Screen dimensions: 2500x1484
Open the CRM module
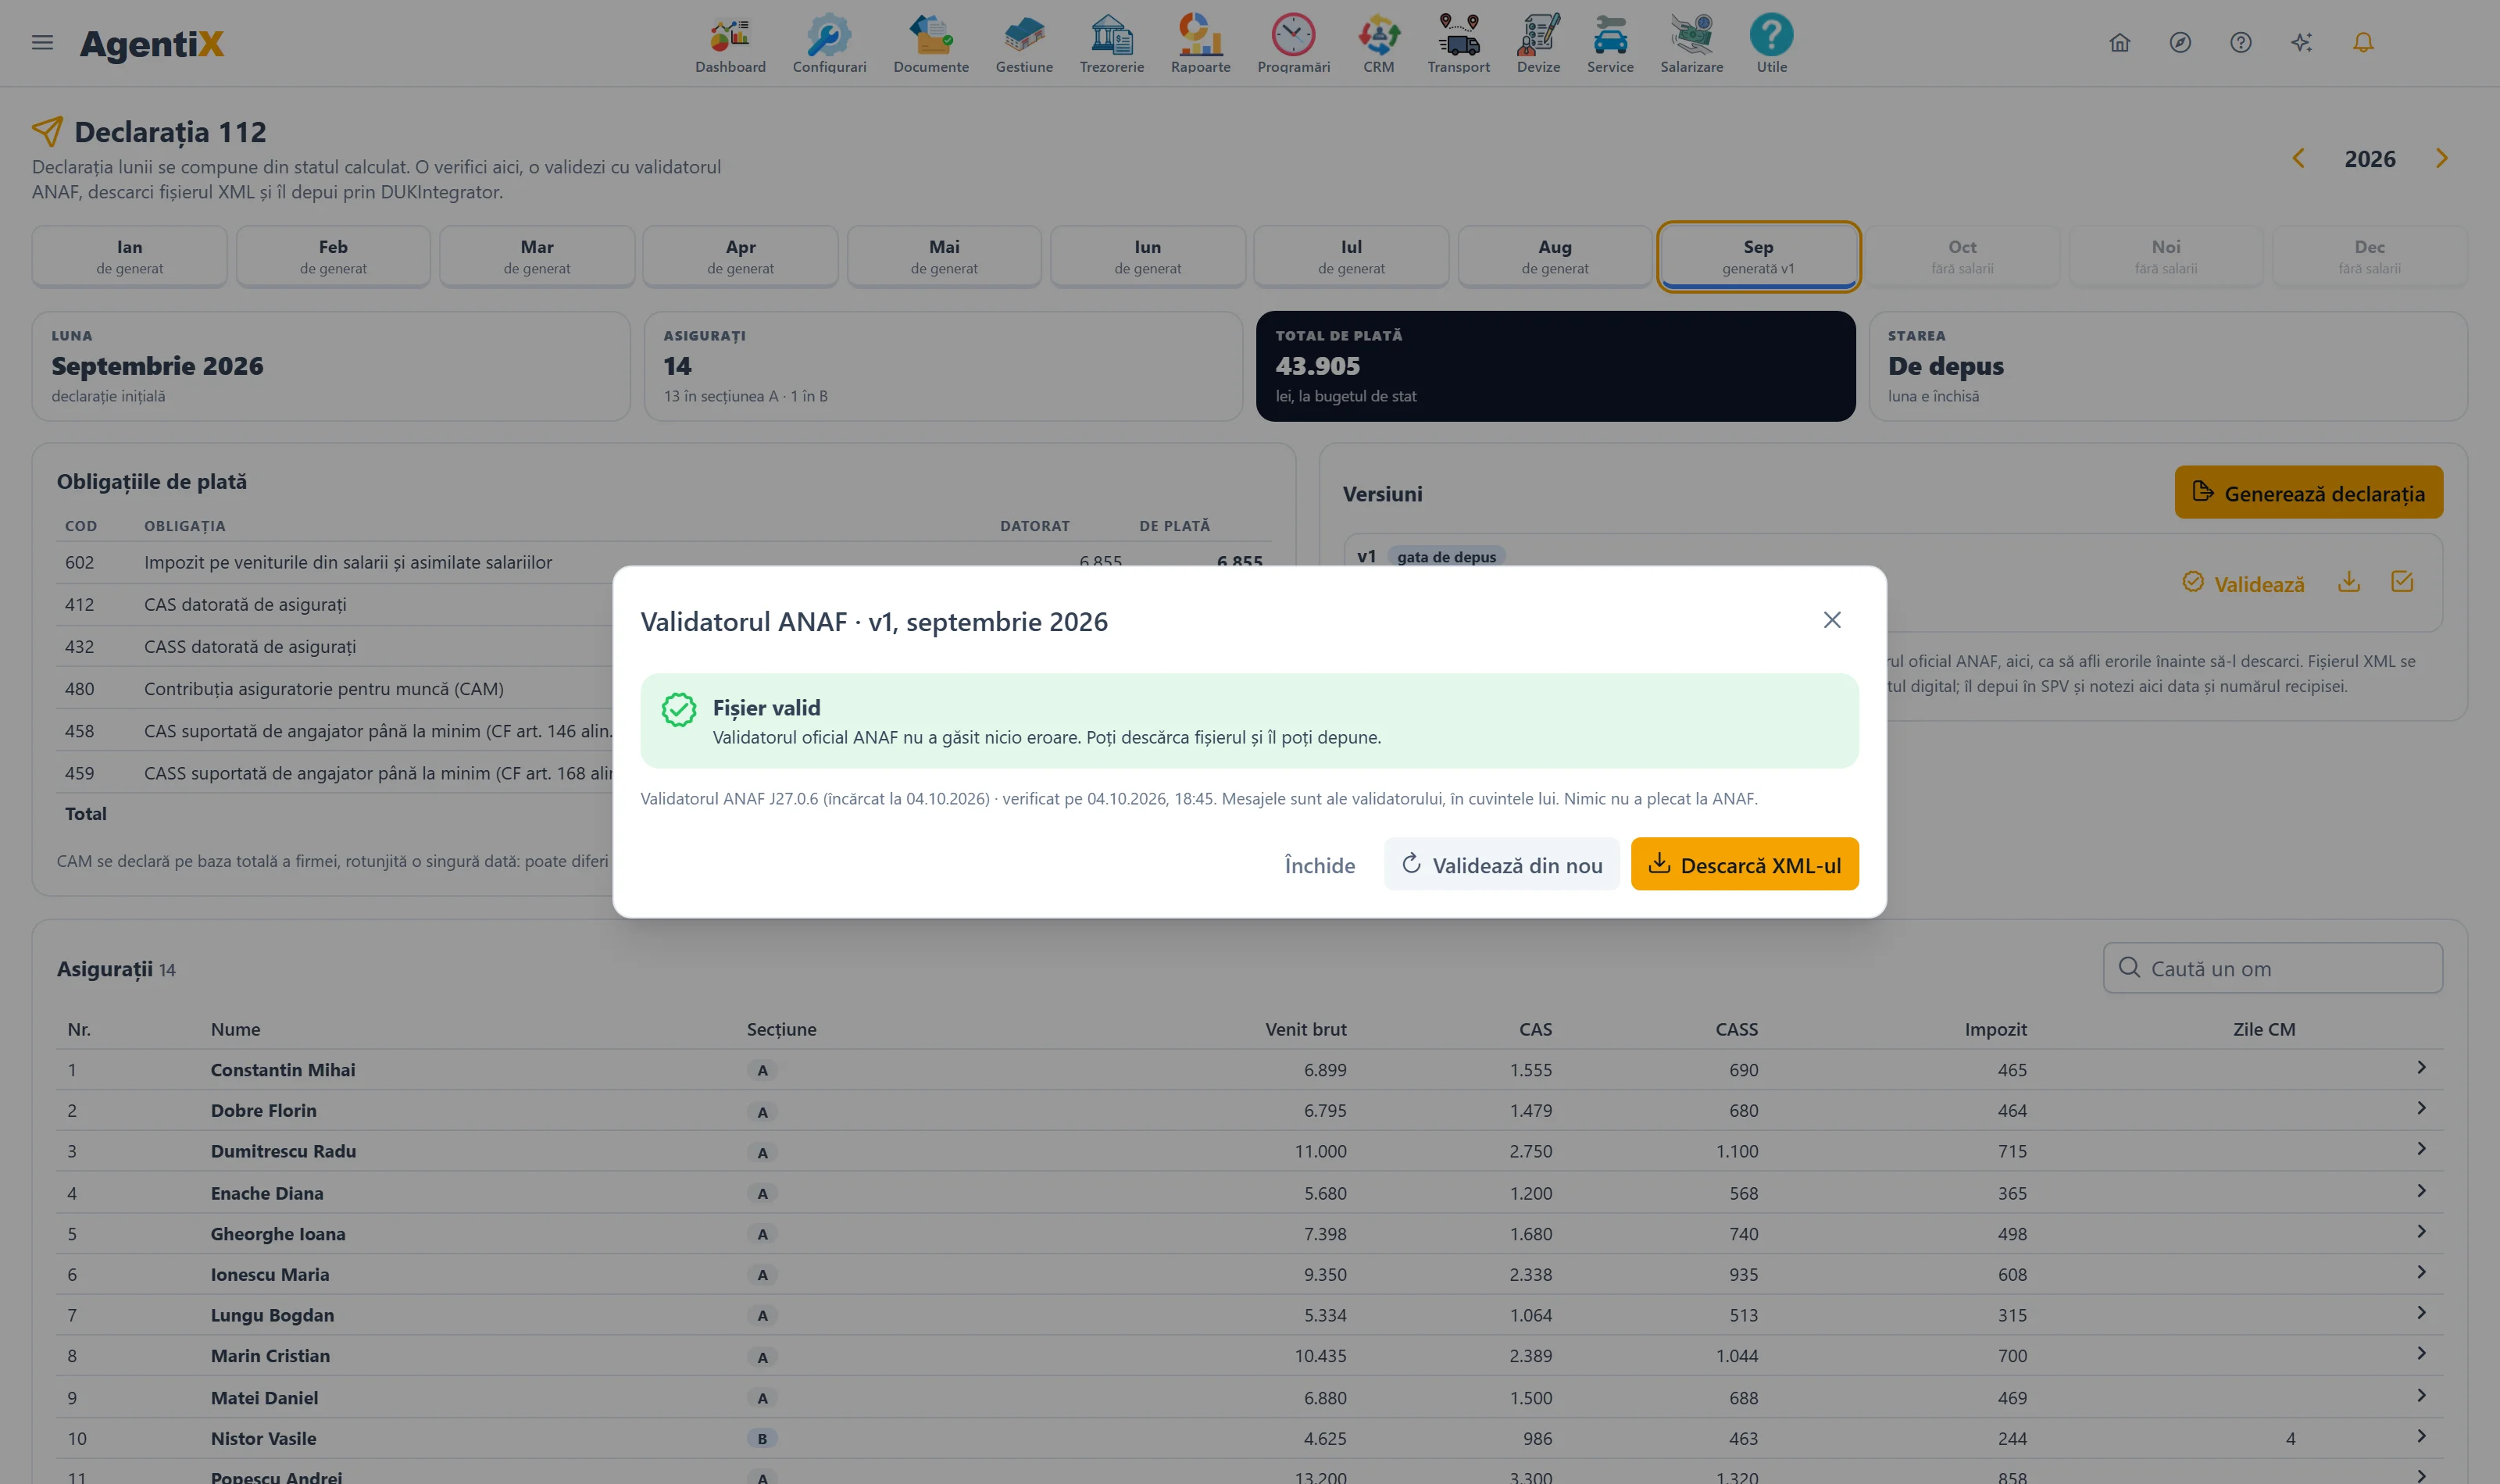point(1378,44)
